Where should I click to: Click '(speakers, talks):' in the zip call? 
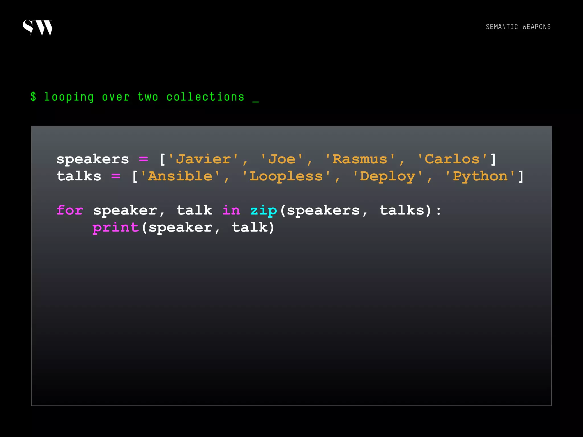(x=361, y=211)
